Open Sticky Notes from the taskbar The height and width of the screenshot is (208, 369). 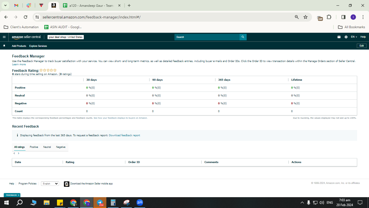pos(60,203)
